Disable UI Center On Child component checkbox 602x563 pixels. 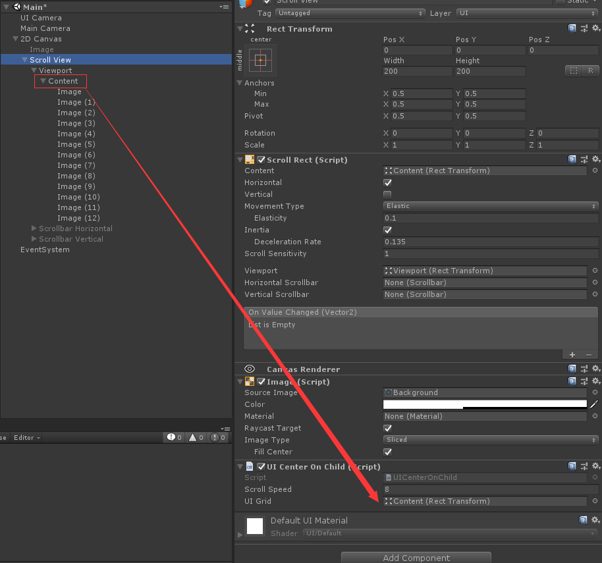pyautogui.click(x=261, y=467)
